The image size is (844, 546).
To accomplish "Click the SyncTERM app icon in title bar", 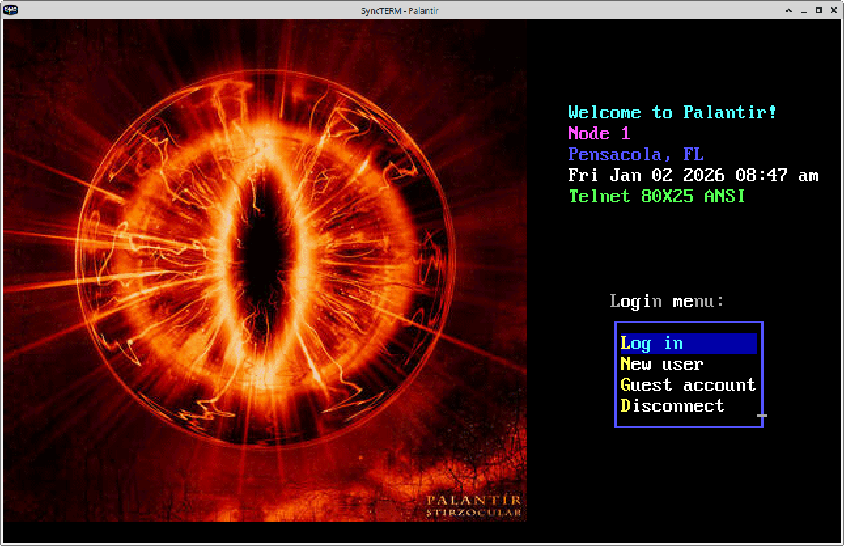I will (x=10, y=10).
